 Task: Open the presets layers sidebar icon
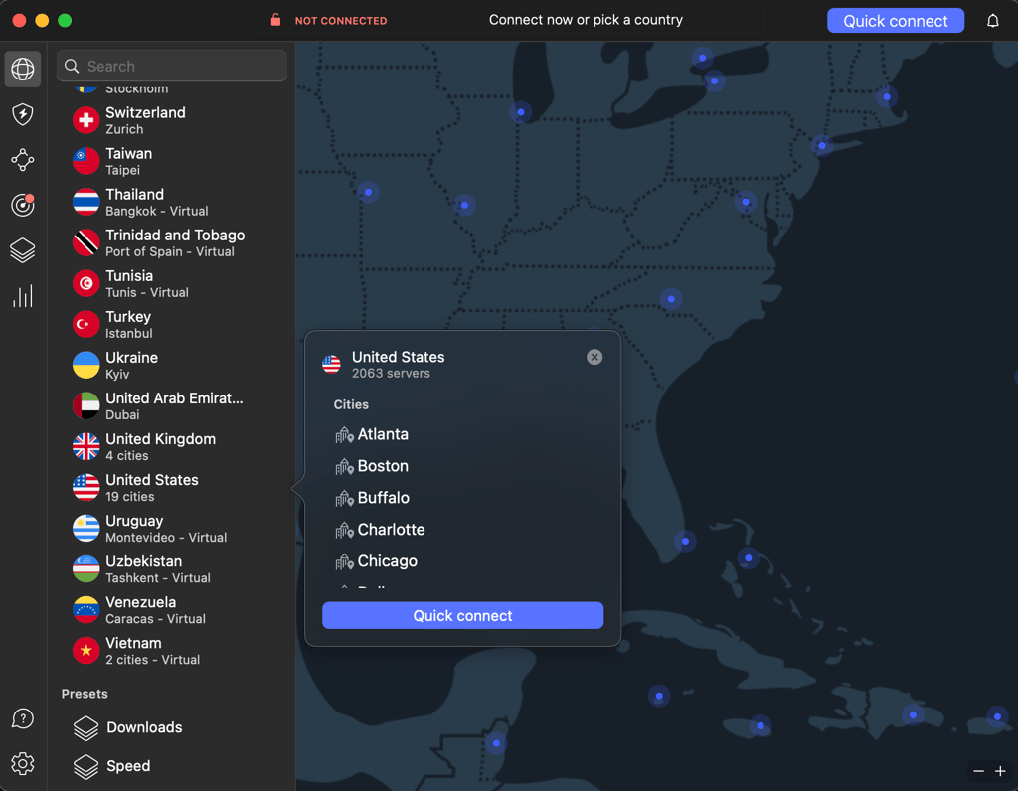[x=23, y=250]
